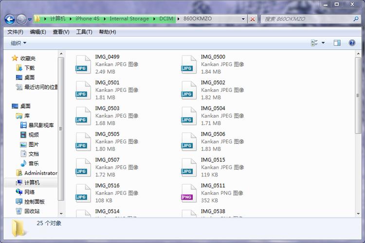Click the file list scroll up arrow

click(358, 54)
